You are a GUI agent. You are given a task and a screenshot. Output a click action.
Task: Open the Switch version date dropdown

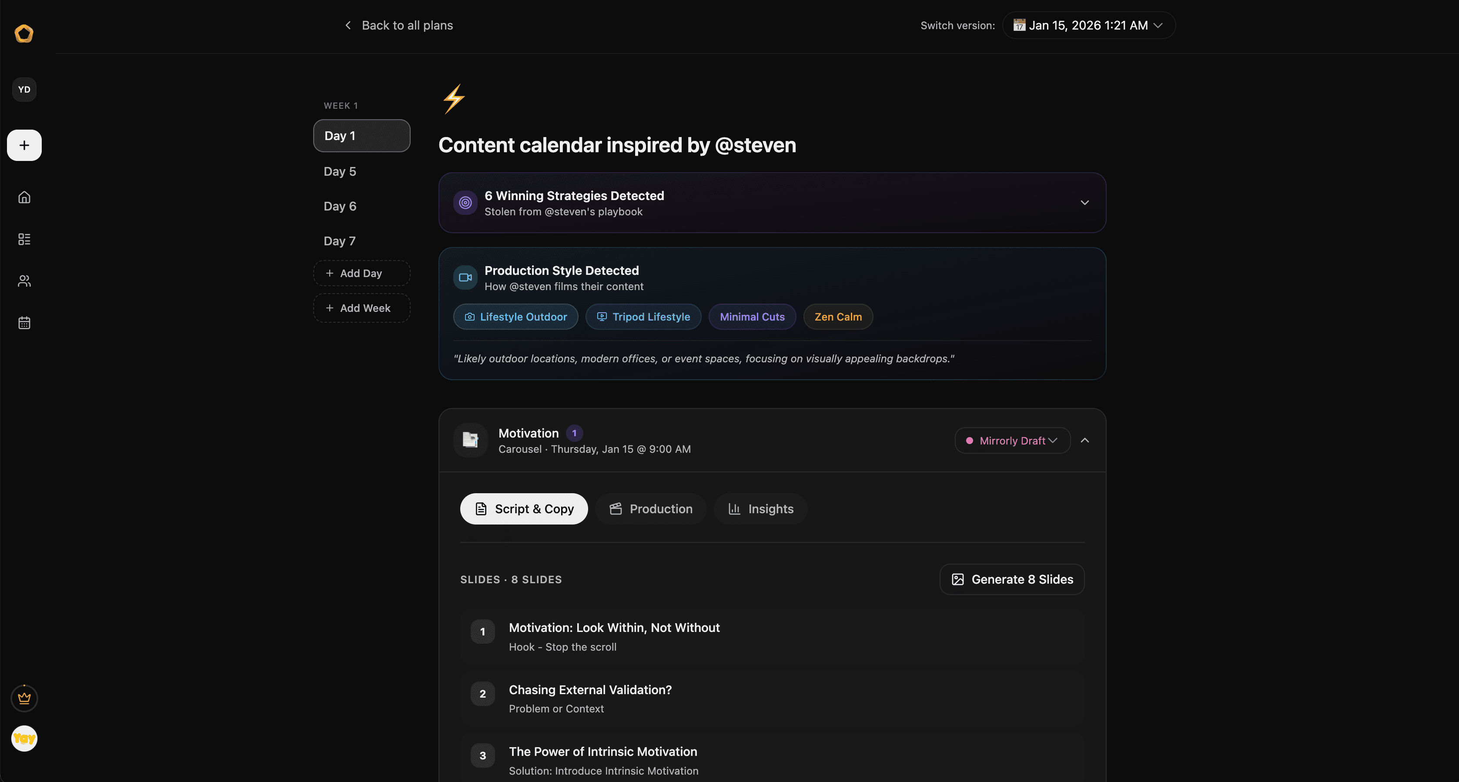click(1088, 26)
